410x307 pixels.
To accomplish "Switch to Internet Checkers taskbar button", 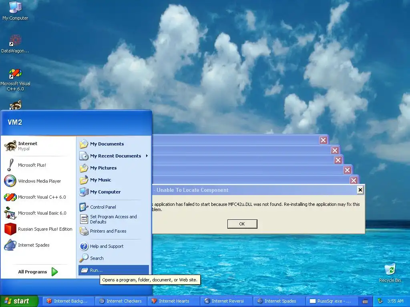I will (x=121, y=301).
